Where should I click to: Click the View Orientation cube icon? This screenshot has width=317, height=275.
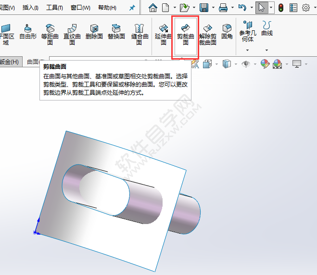pos(207,64)
